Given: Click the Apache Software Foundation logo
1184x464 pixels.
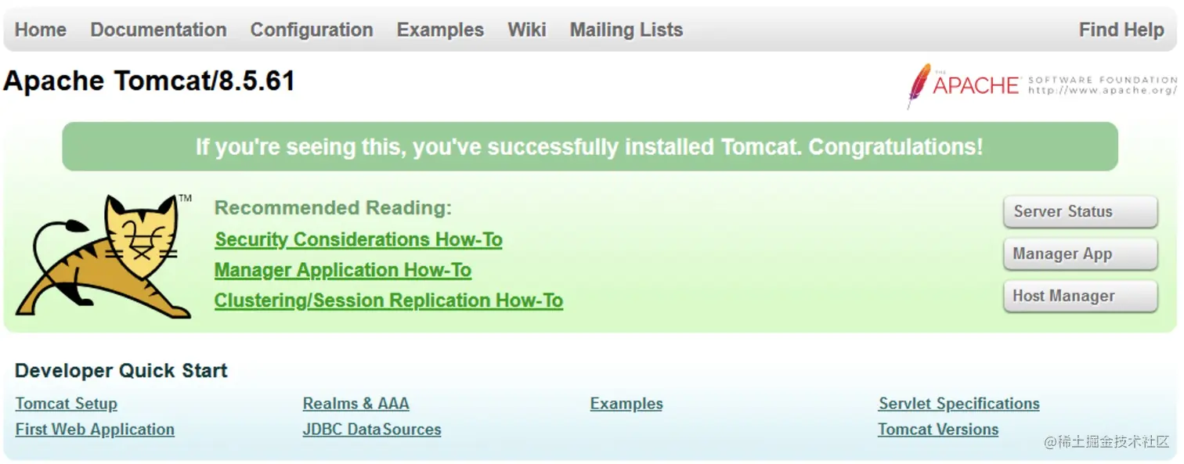Looking at the screenshot, I should 1041,85.
